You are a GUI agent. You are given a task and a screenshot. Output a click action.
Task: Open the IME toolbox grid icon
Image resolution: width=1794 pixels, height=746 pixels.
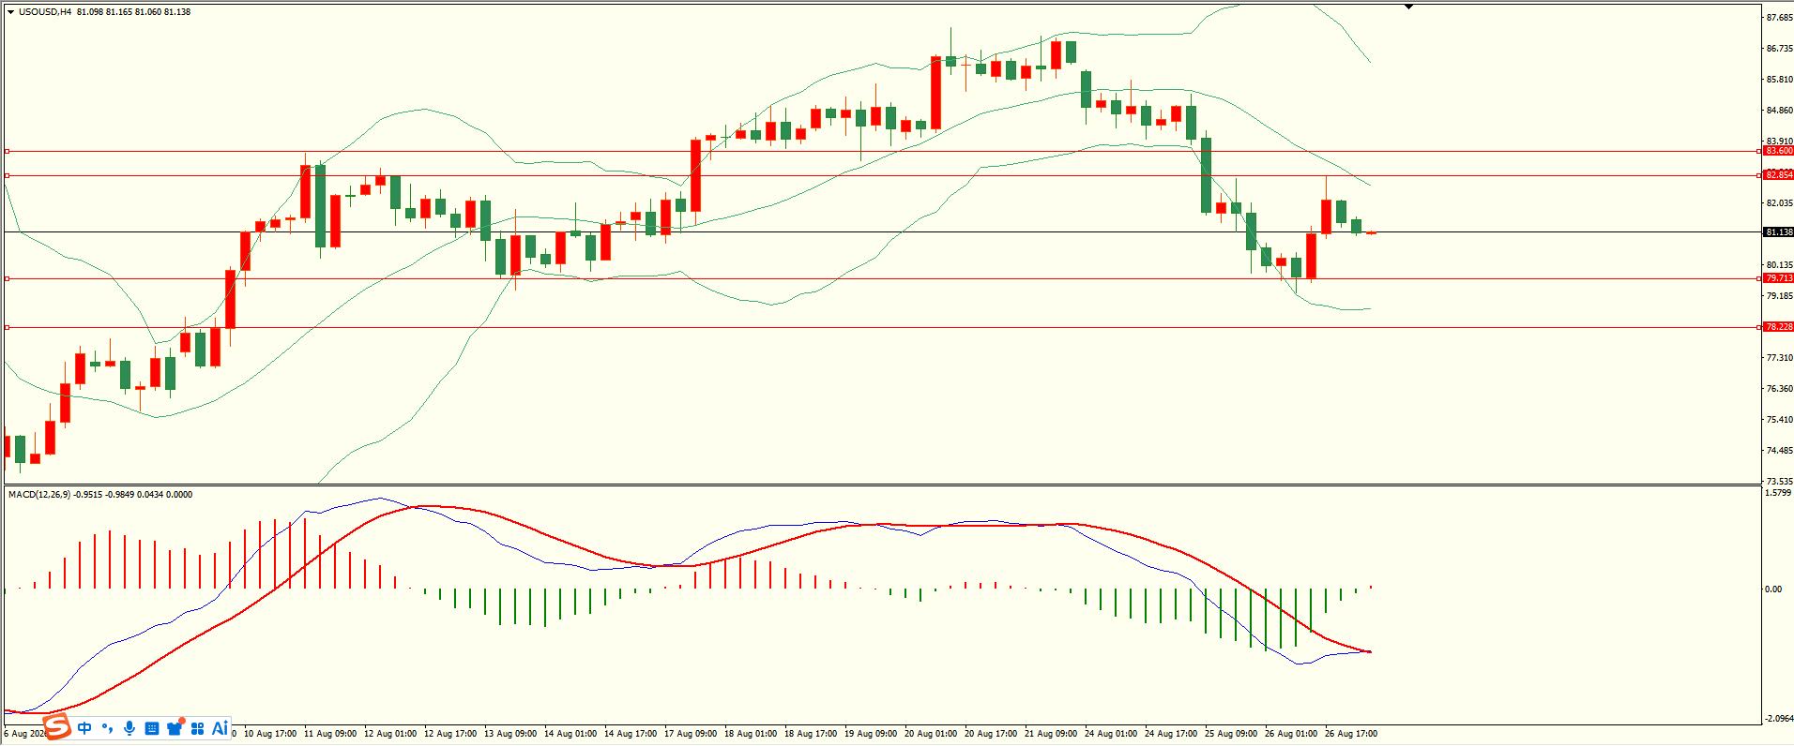(x=197, y=728)
